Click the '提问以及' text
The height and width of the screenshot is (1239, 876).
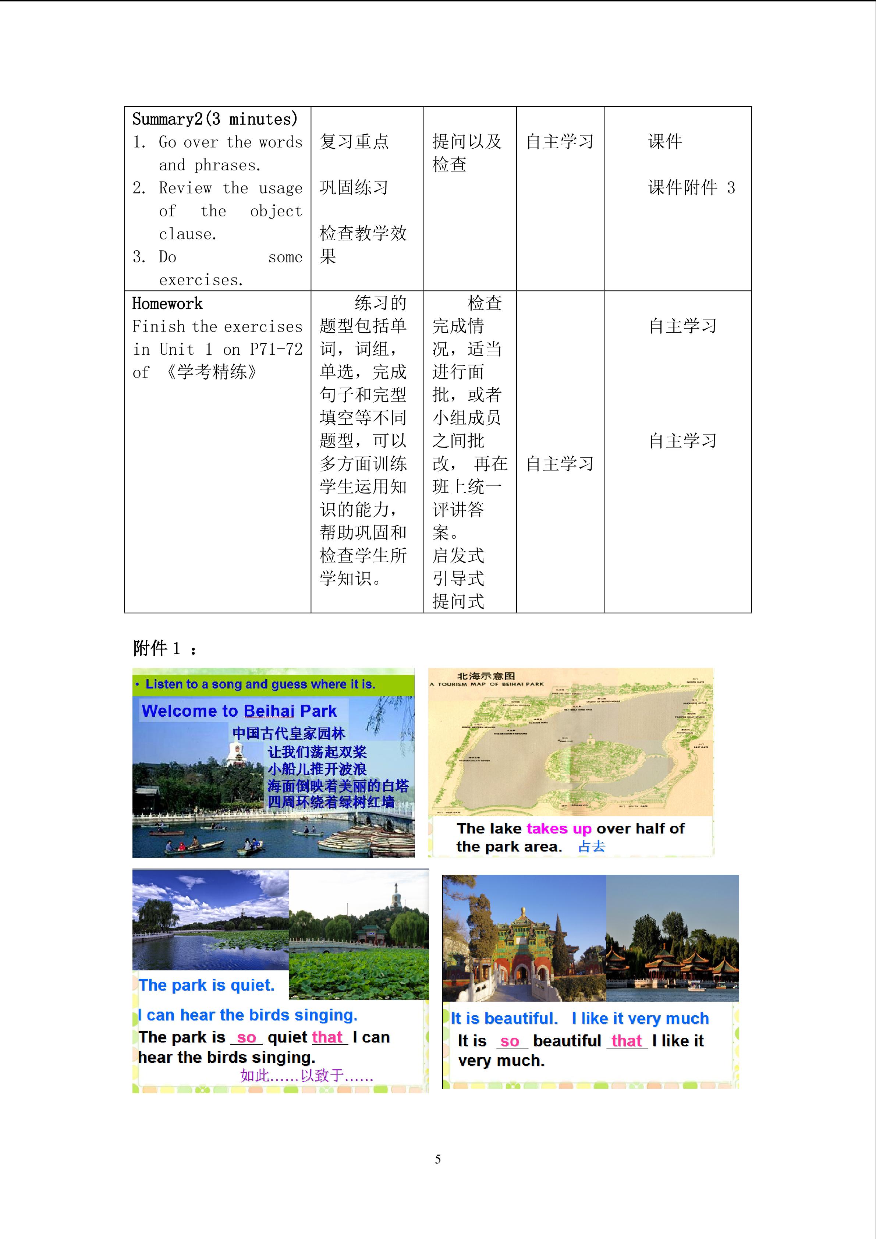pos(467,141)
